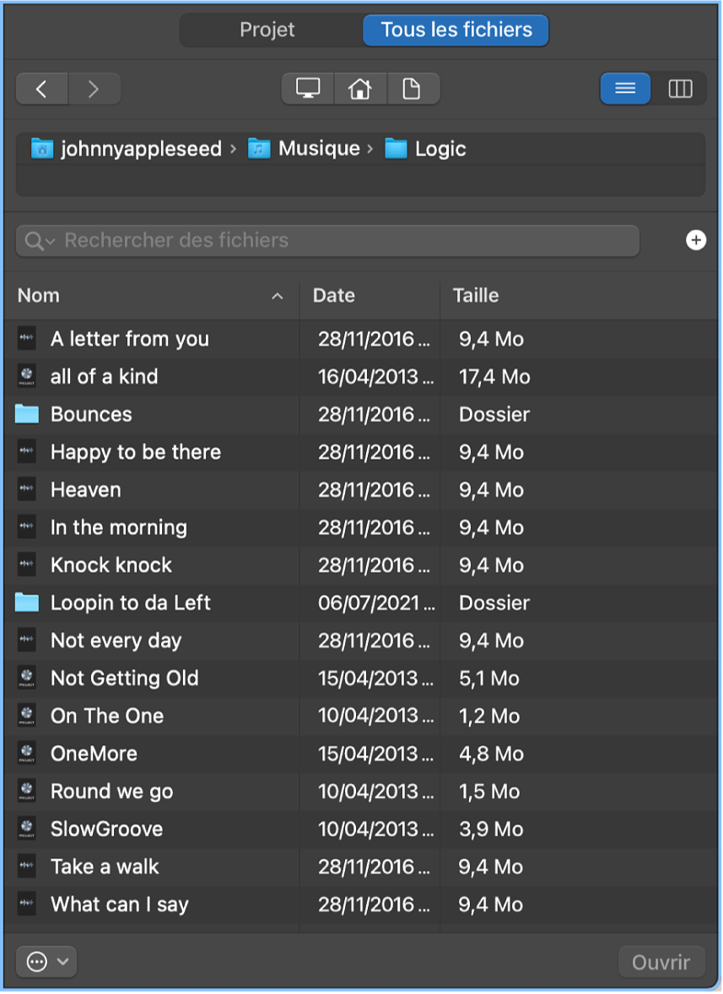
Task: Click audio icon next to Knock knock
Action: pos(27,565)
